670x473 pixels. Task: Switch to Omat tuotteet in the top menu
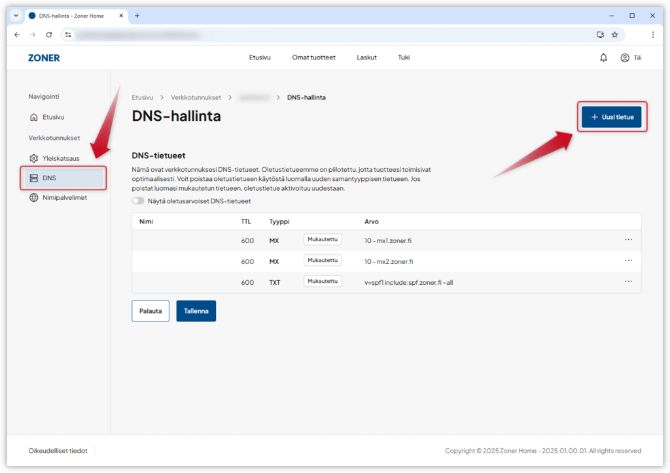tap(313, 57)
